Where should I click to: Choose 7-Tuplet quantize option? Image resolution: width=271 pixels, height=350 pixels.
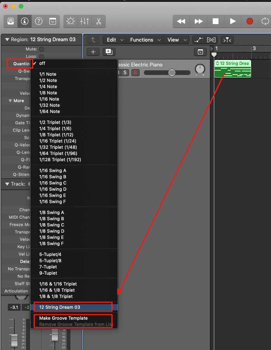coord(74,267)
